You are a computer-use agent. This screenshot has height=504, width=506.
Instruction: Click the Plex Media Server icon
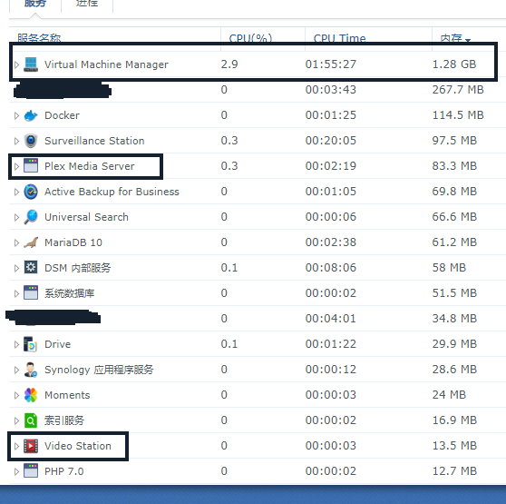[x=31, y=166]
